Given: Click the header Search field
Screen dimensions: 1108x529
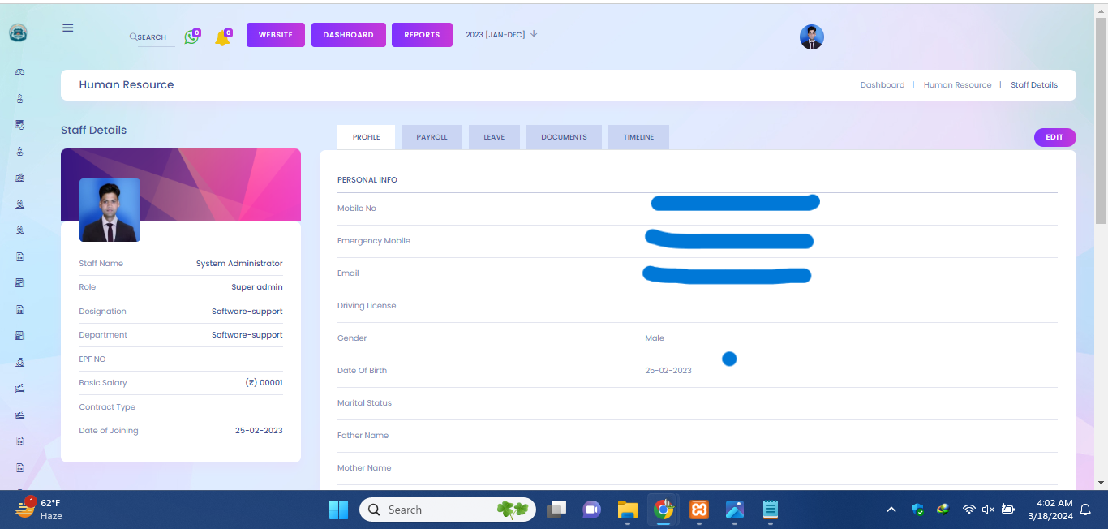Looking at the screenshot, I should [152, 37].
